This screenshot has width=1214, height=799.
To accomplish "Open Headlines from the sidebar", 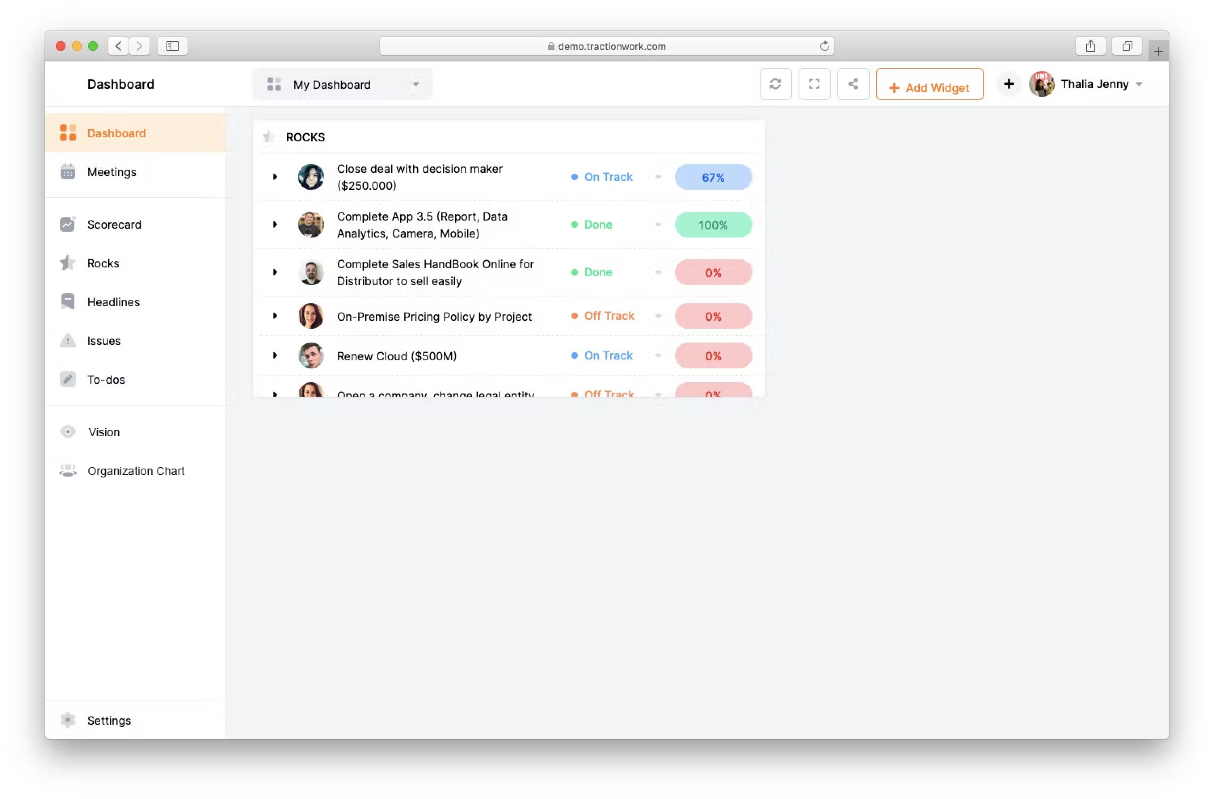I will 113,302.
